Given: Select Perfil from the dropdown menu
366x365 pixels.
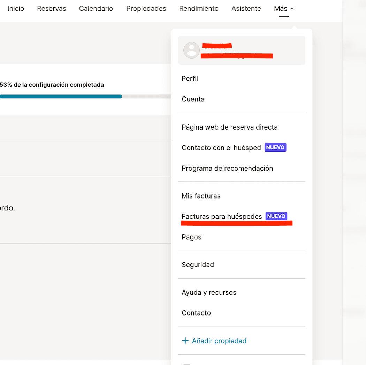Looking at the screenshot, I should [x=190, y=79].
